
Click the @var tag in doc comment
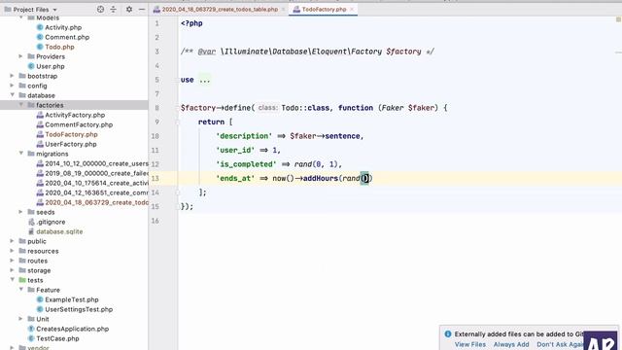207,52
